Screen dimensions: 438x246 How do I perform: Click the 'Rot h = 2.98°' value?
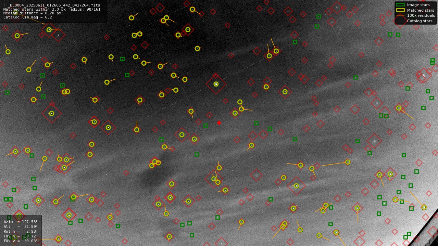21,231
